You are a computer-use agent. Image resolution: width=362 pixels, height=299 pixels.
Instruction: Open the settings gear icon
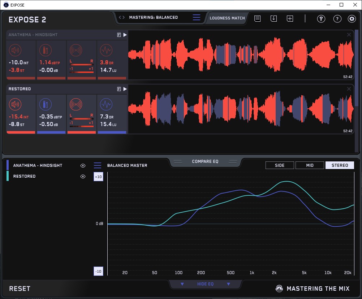(x=352, y=19)
